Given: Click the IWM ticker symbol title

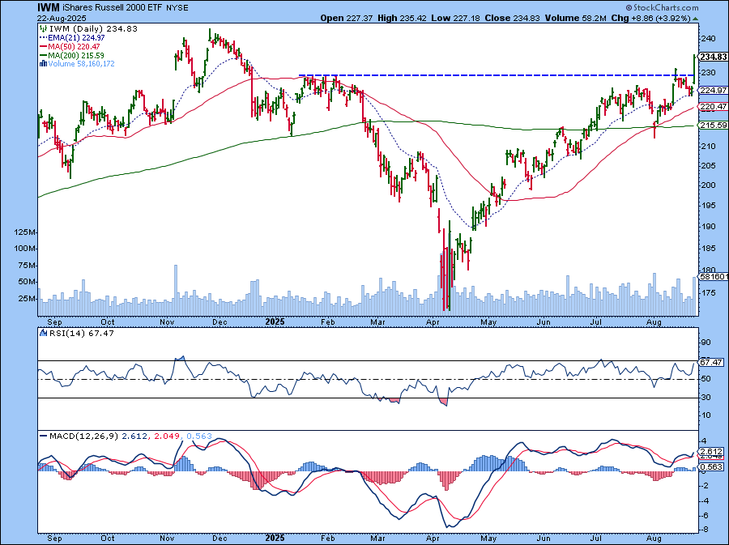Looking at the screenshot, I should pos(49,6).
